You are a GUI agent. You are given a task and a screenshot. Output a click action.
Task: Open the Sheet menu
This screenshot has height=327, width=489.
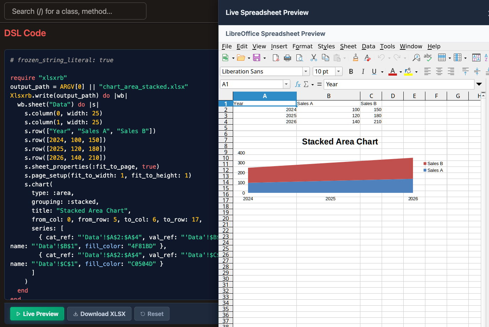(348, 46)
